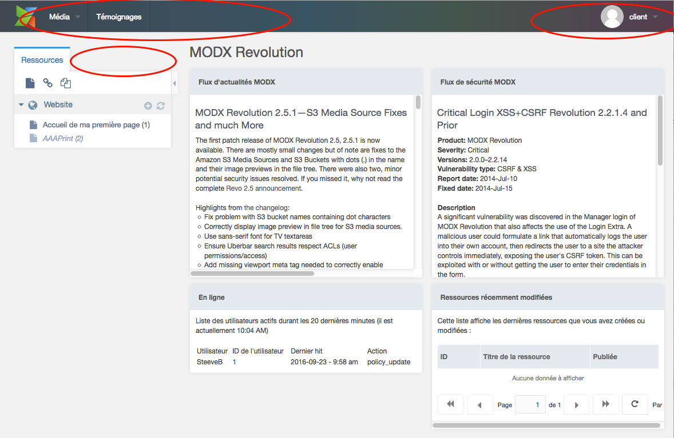Follow the Revo 2.5 announcement link
Screen dimensions: 674x438
[264, 188]
